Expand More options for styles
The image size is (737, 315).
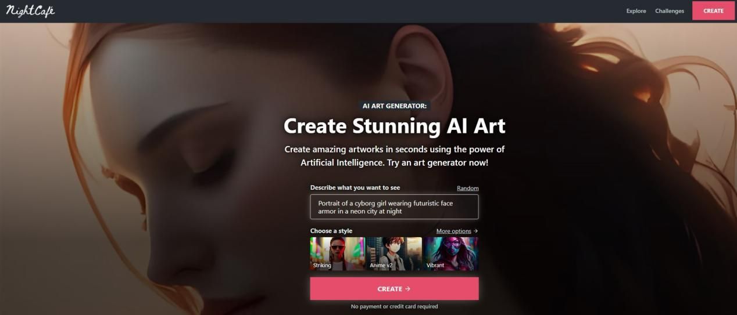(454, 231)
